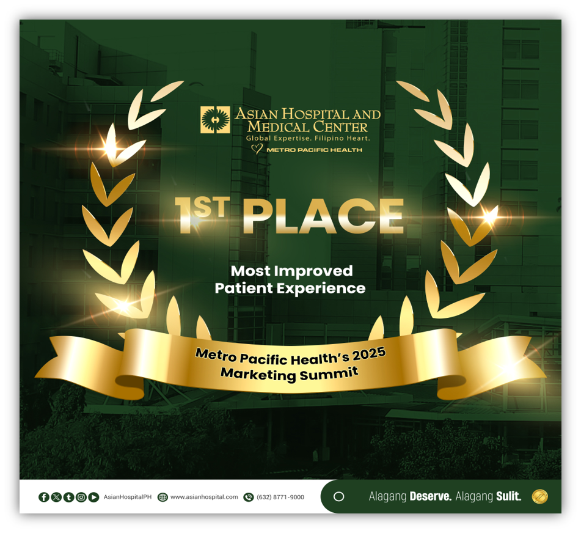
Task: Click the Metro Pacific Health heart icon
Action: [257, 149]
